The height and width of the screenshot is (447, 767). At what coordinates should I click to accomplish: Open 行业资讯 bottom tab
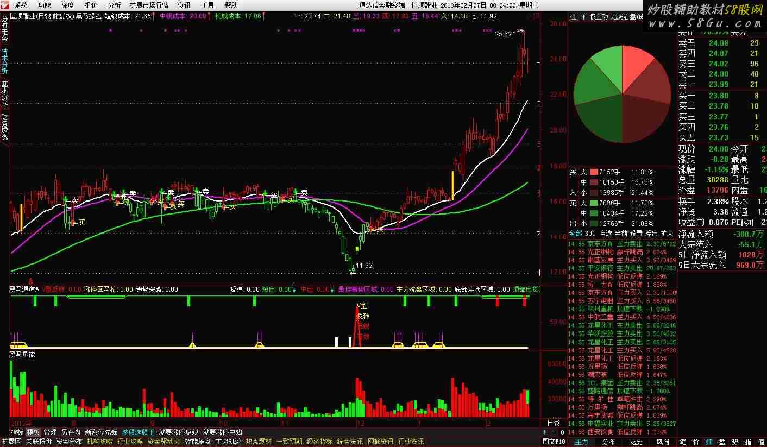pyautogui.click(x=411, y=442)
